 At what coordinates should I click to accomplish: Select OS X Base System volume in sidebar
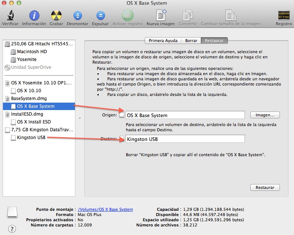tap(39, 106)
